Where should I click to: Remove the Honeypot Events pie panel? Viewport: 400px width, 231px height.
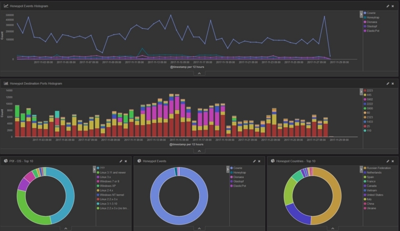point(259,161)
